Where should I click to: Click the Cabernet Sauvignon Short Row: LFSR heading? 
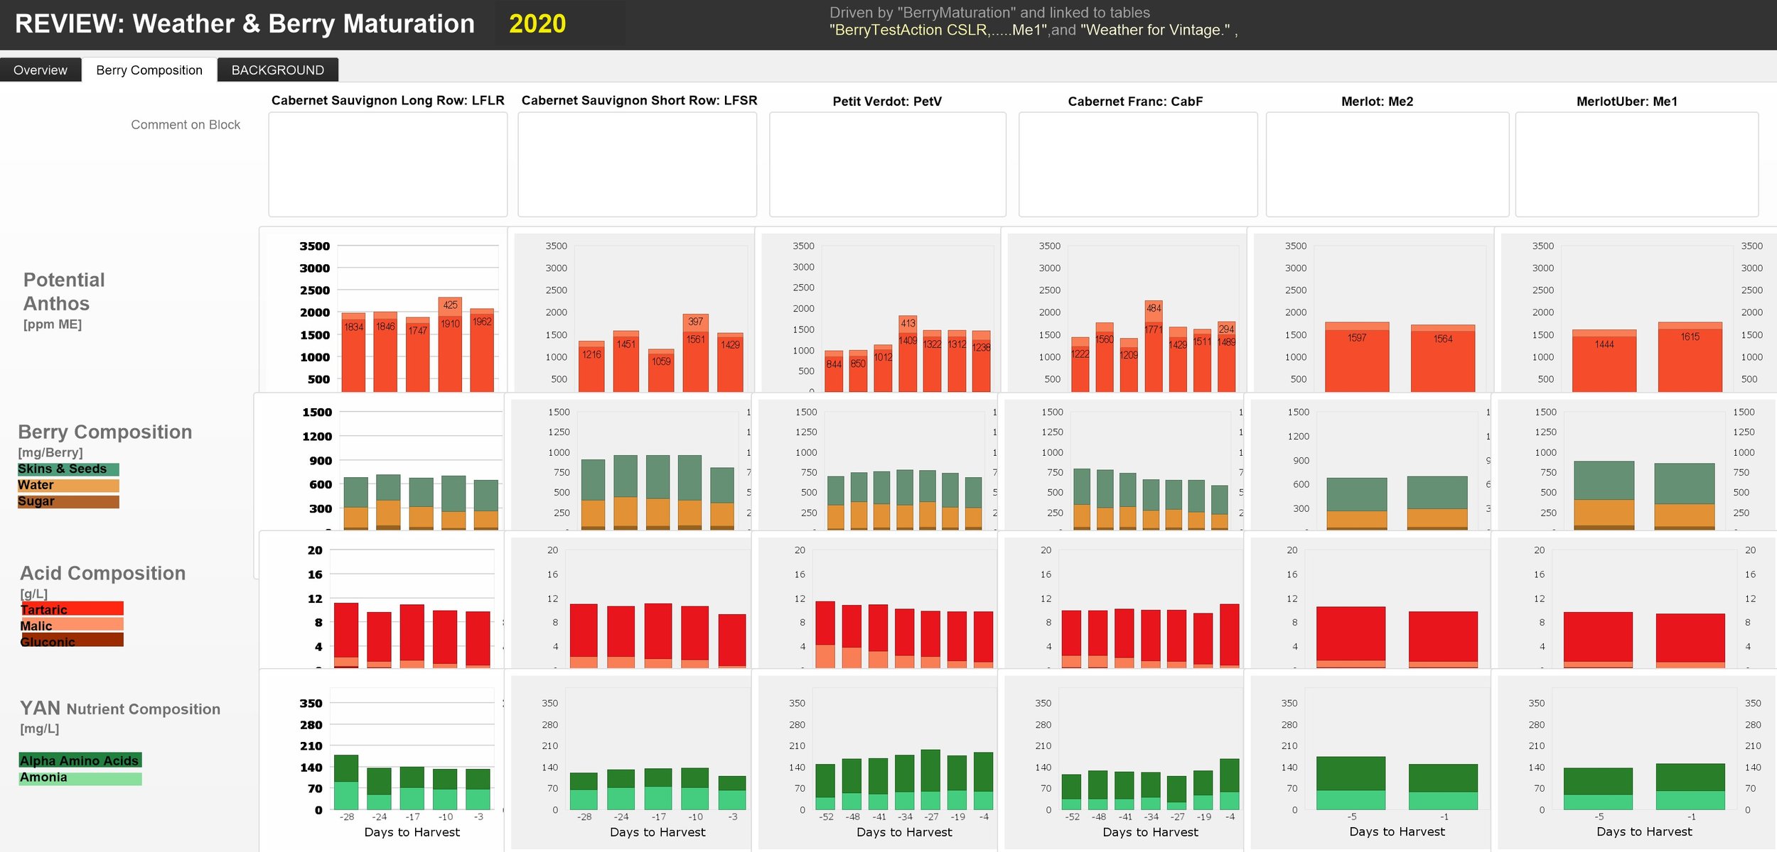(x=640, y=101)
